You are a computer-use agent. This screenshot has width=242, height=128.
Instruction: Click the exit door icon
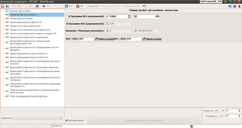pos(239,6)
